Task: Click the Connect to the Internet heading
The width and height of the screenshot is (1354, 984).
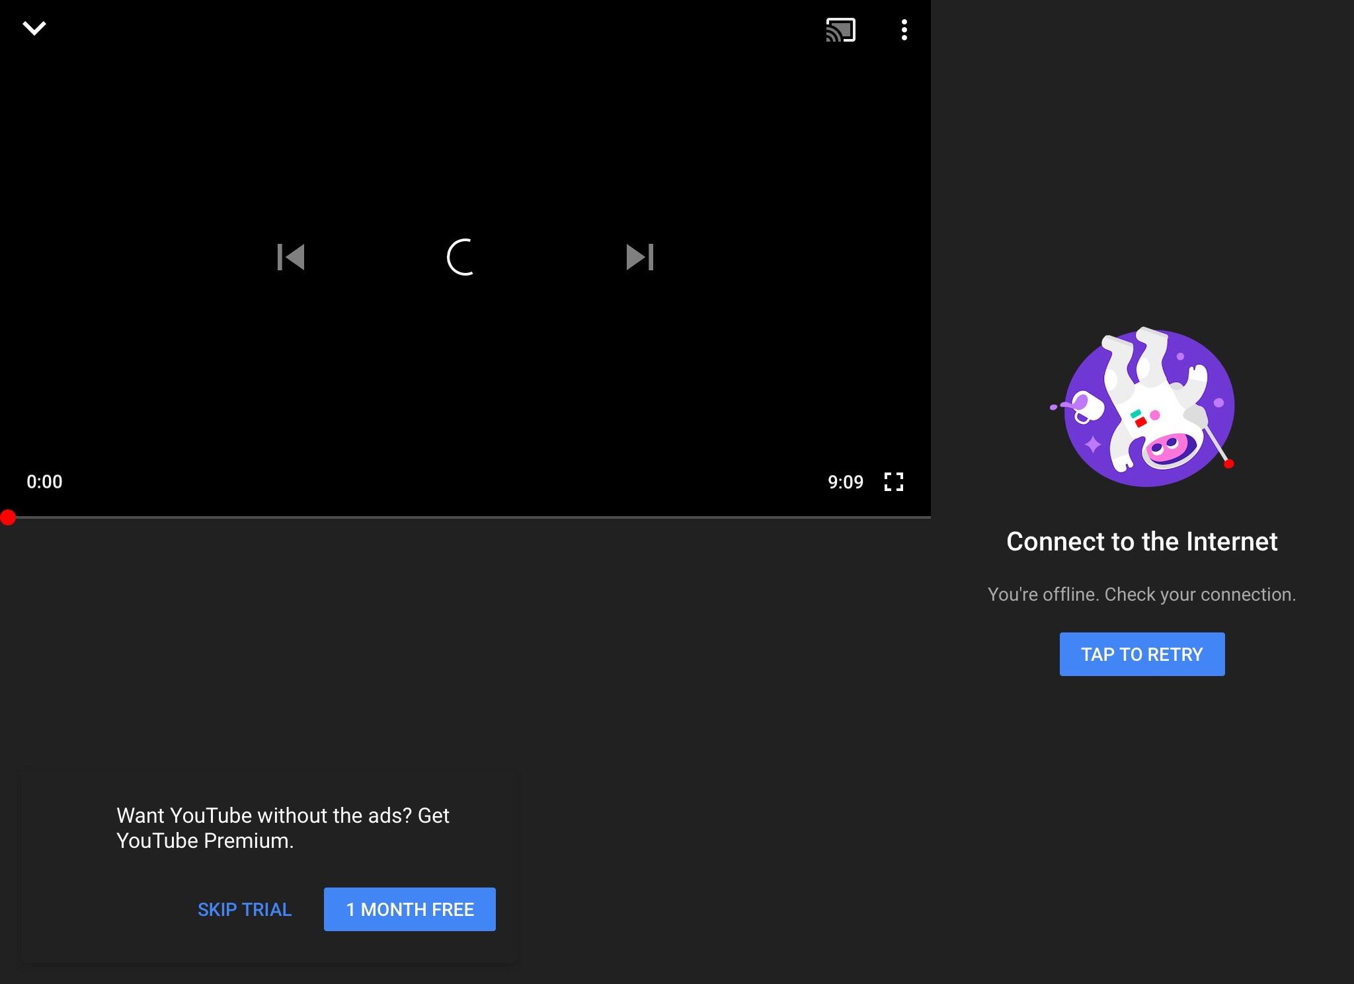Action: coord(1142,541)
